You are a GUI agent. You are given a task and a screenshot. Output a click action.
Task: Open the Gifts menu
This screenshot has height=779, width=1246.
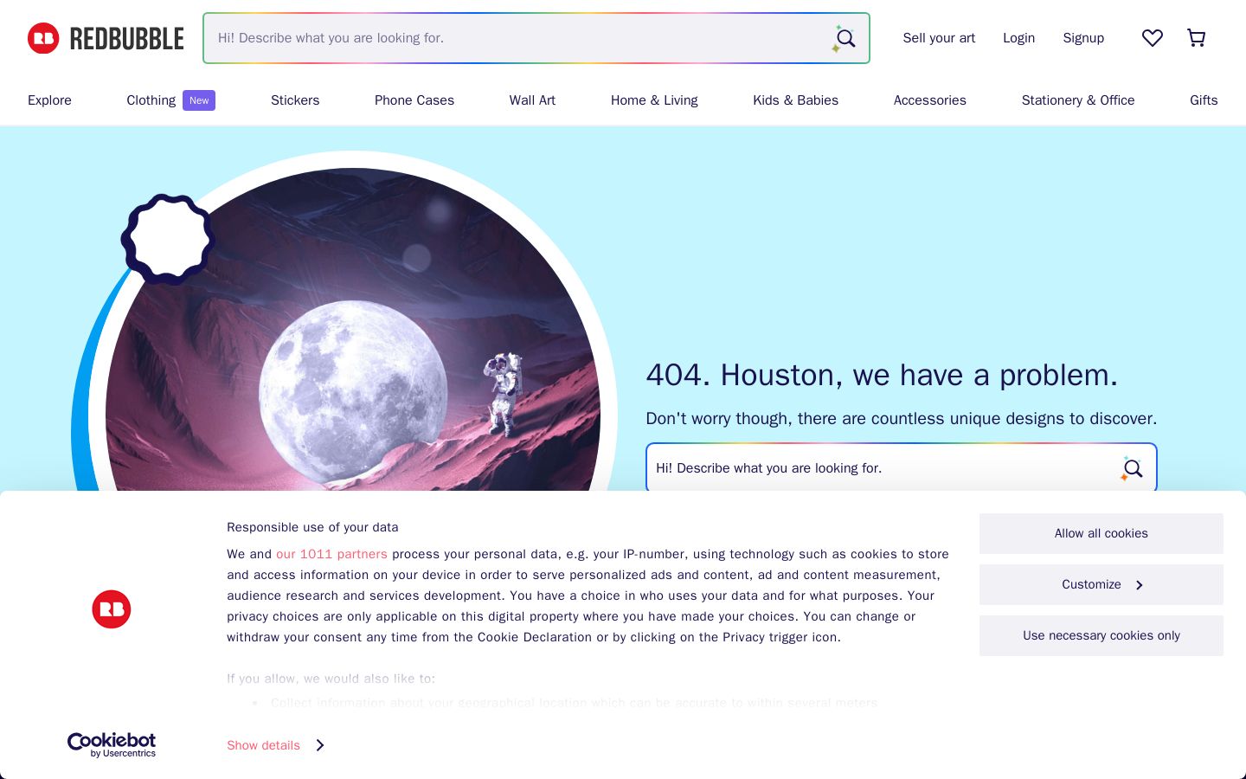(1204, 100)
